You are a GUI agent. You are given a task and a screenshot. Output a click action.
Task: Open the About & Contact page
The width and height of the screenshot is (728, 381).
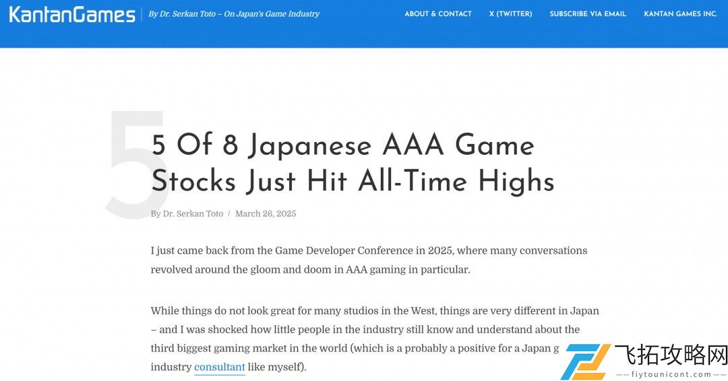(438, 14)
